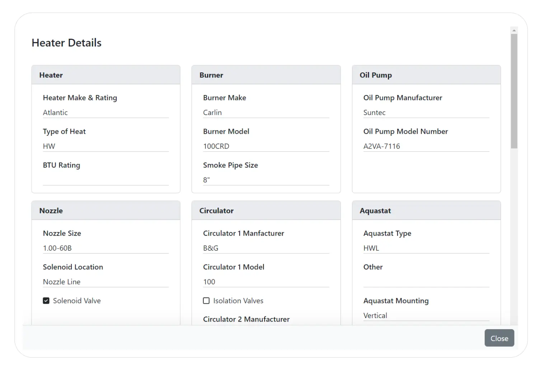This screenshot has height=370, width=544.
Task: Edit the Aquastat Mounting value Vertical
Action: coord(426,315)
